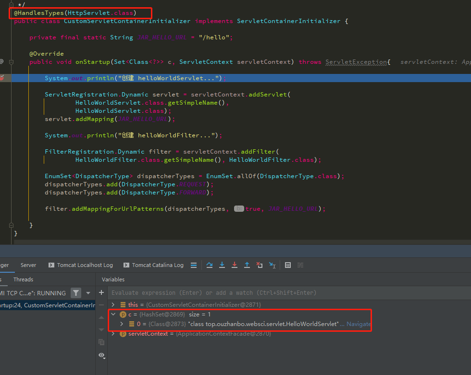Collapse the comment fold marker on the first line
Viewport: 471px width, 375px height.
12,4
